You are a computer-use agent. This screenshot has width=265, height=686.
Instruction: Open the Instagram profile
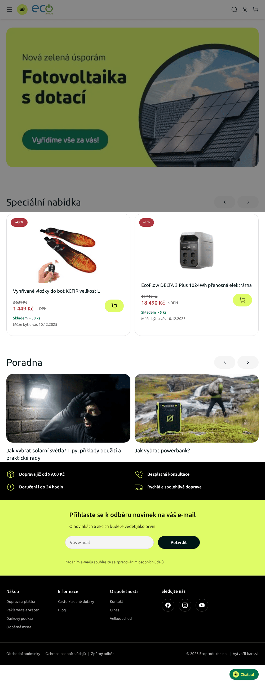click(x=185, y=605)
